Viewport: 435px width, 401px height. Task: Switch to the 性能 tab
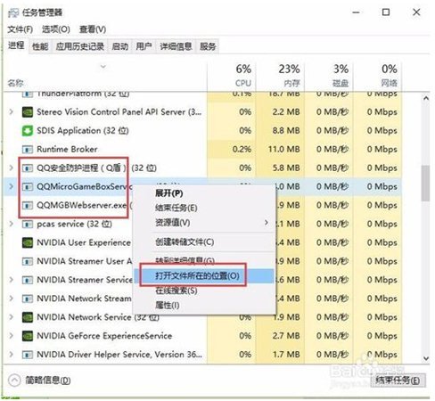point(40,46)
